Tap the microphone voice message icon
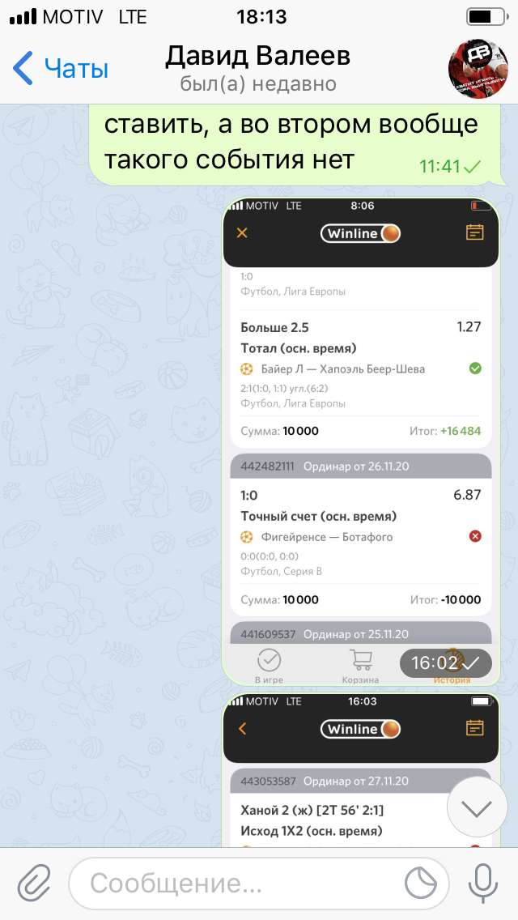This screenshot has width=518, height=920. (483, 883)
